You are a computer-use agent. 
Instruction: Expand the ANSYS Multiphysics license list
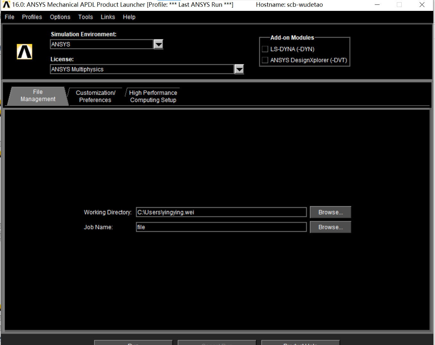239,69
